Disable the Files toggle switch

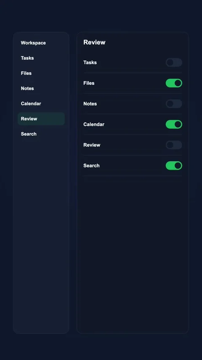tap(174, 83)
